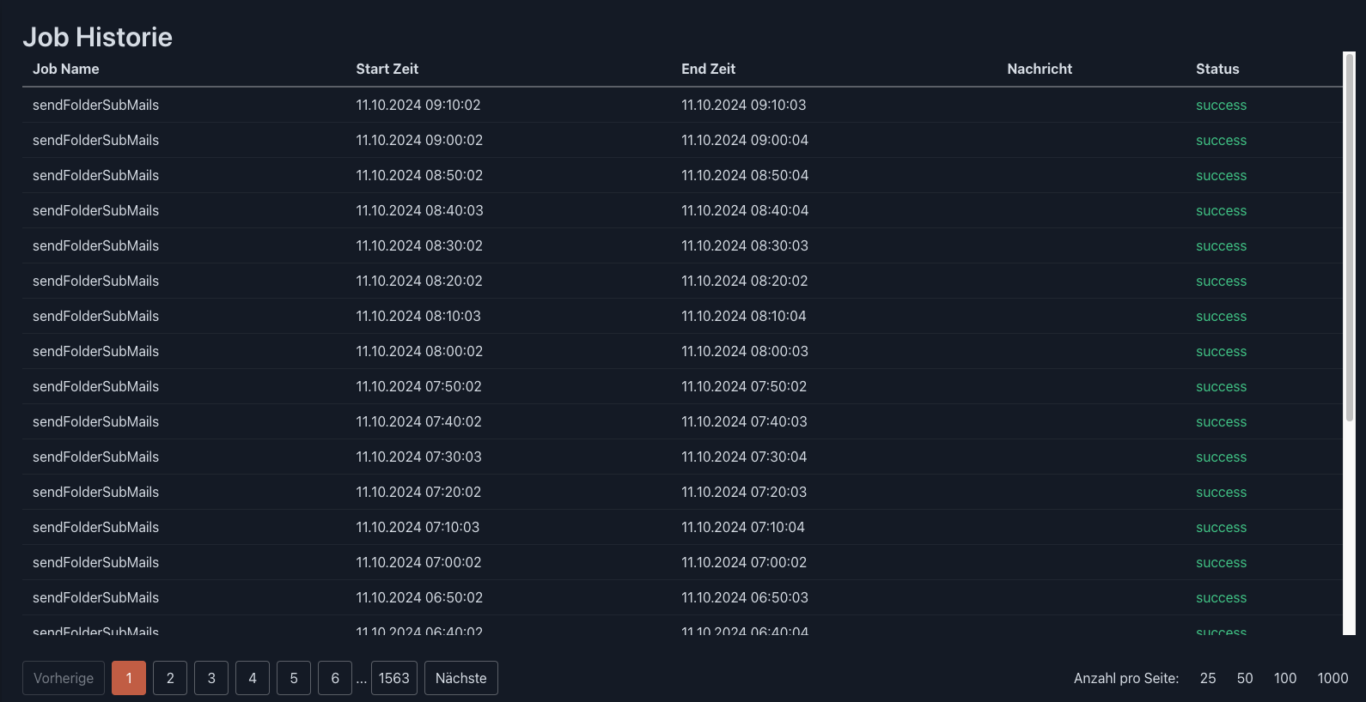1366x702 pixels.
Task: Select start time 11.10.2024 07:40:02
Action: (418, 421)
